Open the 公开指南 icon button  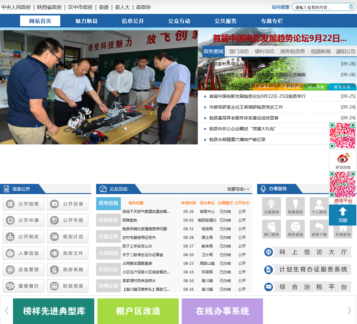[x=23, y=204]
